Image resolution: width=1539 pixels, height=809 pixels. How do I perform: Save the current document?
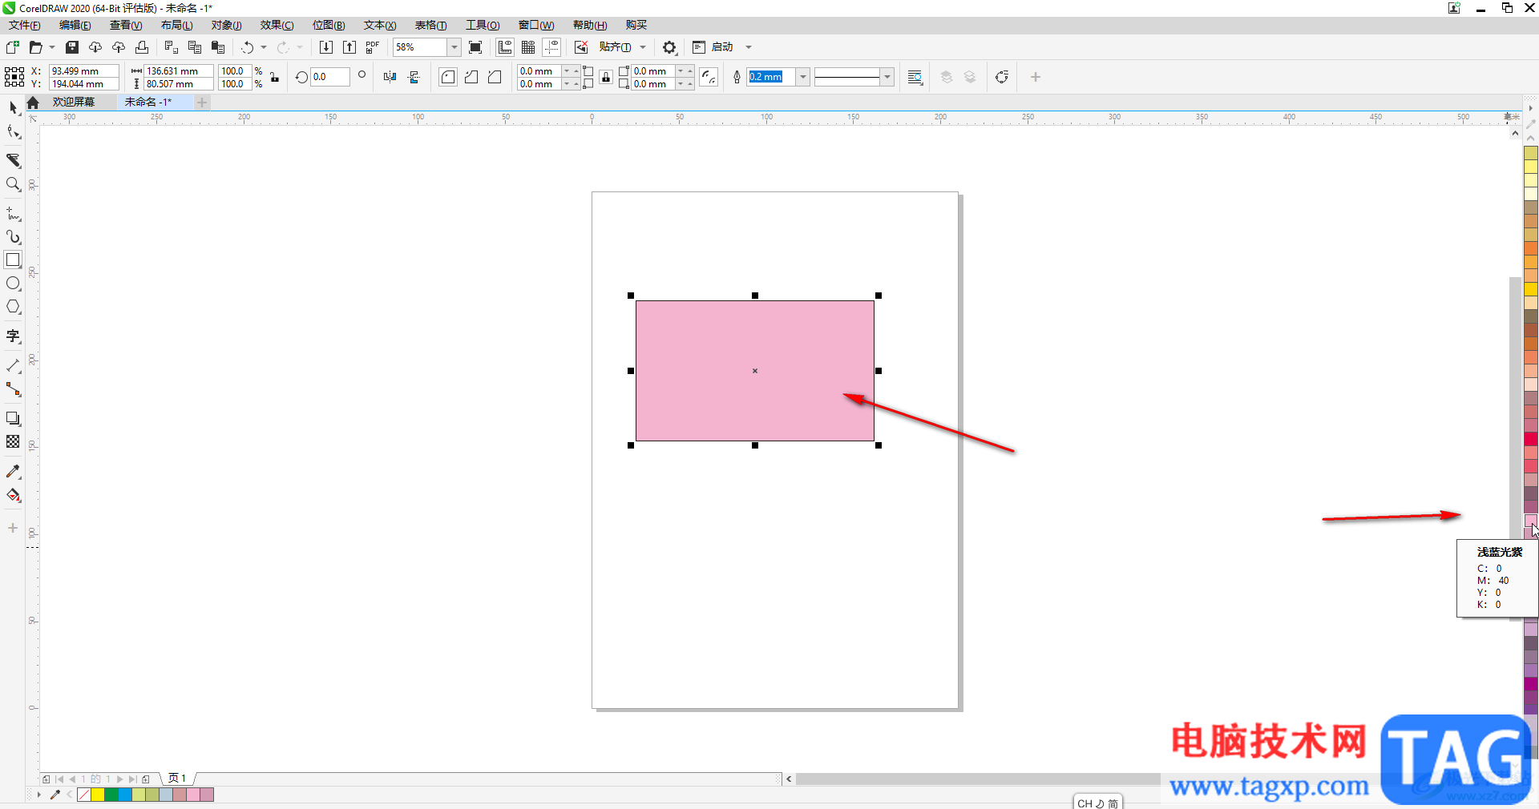click(72, 47)
